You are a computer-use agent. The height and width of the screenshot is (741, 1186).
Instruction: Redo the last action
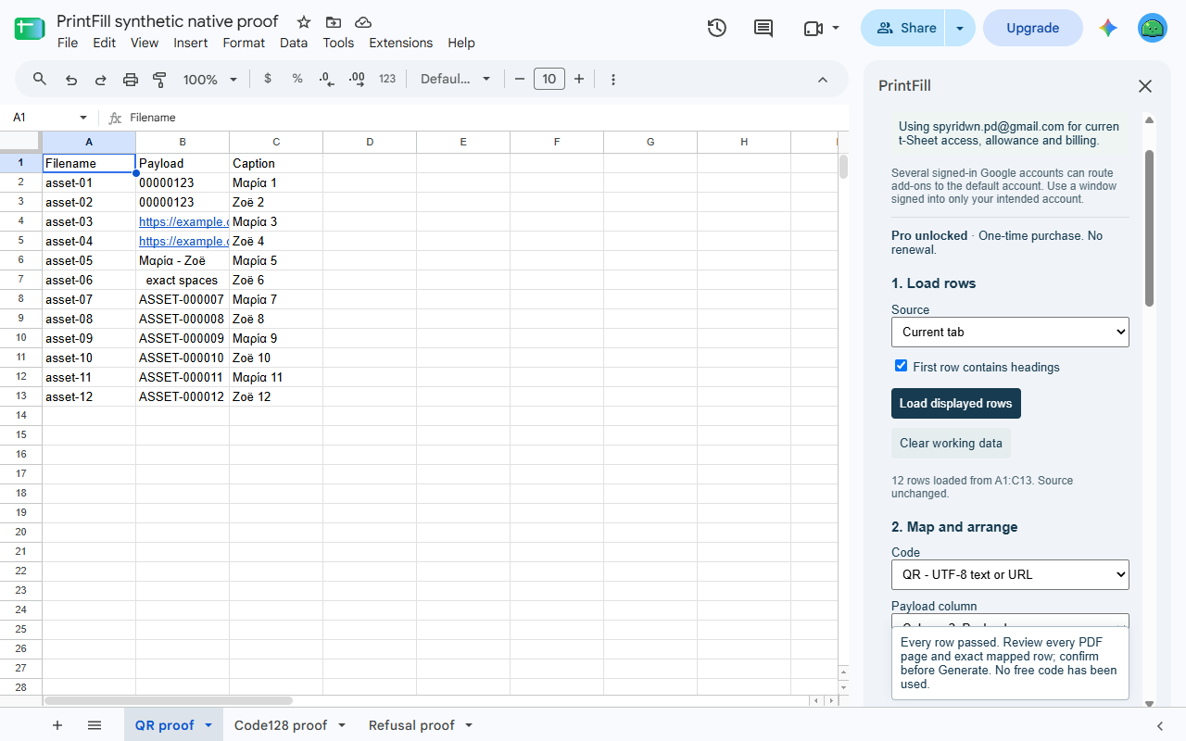(101, 80)
